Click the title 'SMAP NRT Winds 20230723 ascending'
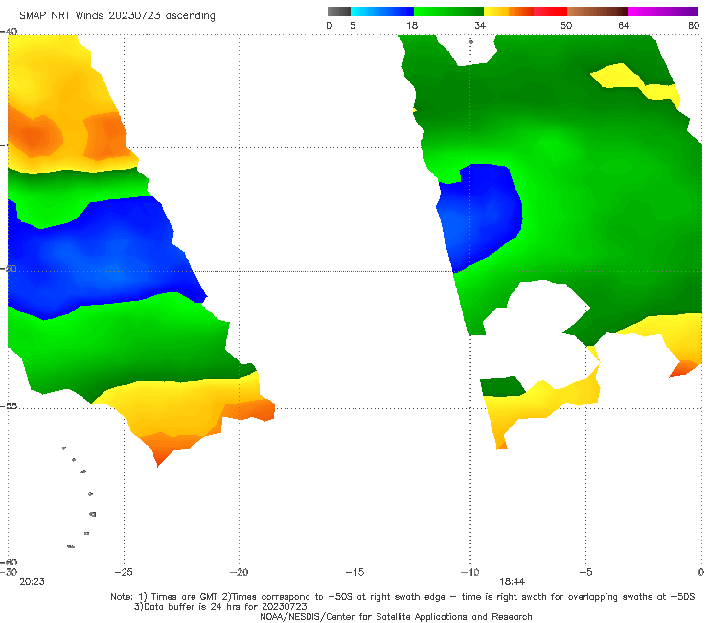 [117, 15]
